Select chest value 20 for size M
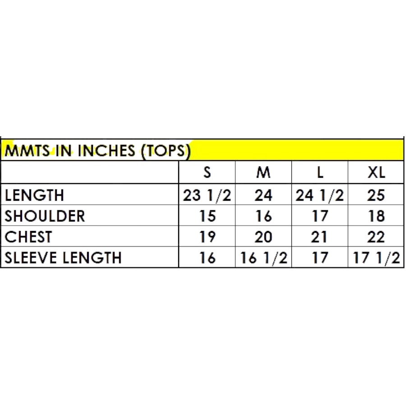 coord(263,237)
